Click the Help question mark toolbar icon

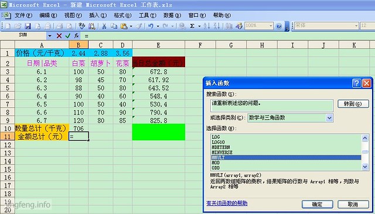(x=279, y=26)
